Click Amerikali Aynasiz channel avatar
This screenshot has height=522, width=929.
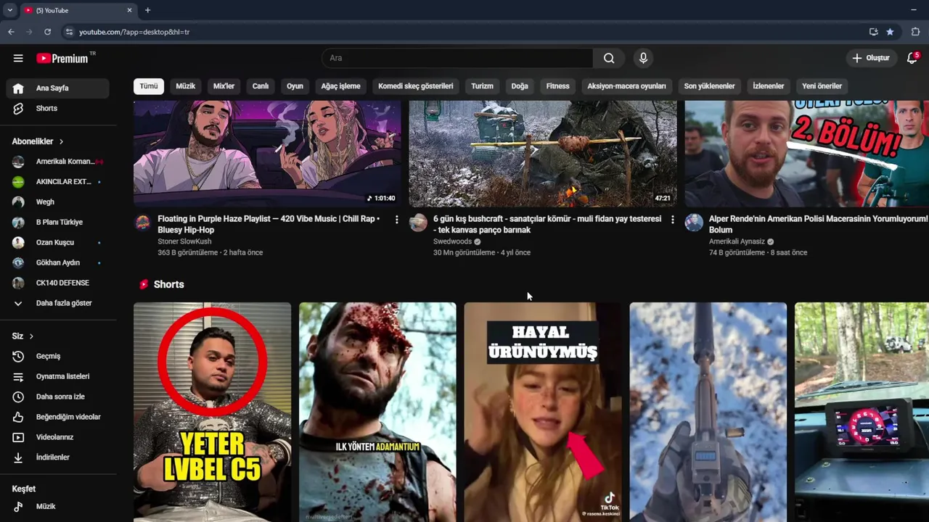[x=695, y=223]
